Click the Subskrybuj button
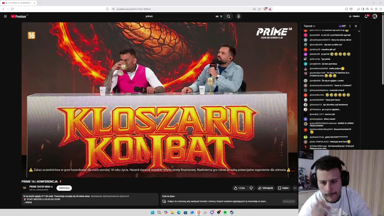Image resolution: width=384 pixels, height=216 pixels. pyautogui.click(x=64, y=188)
